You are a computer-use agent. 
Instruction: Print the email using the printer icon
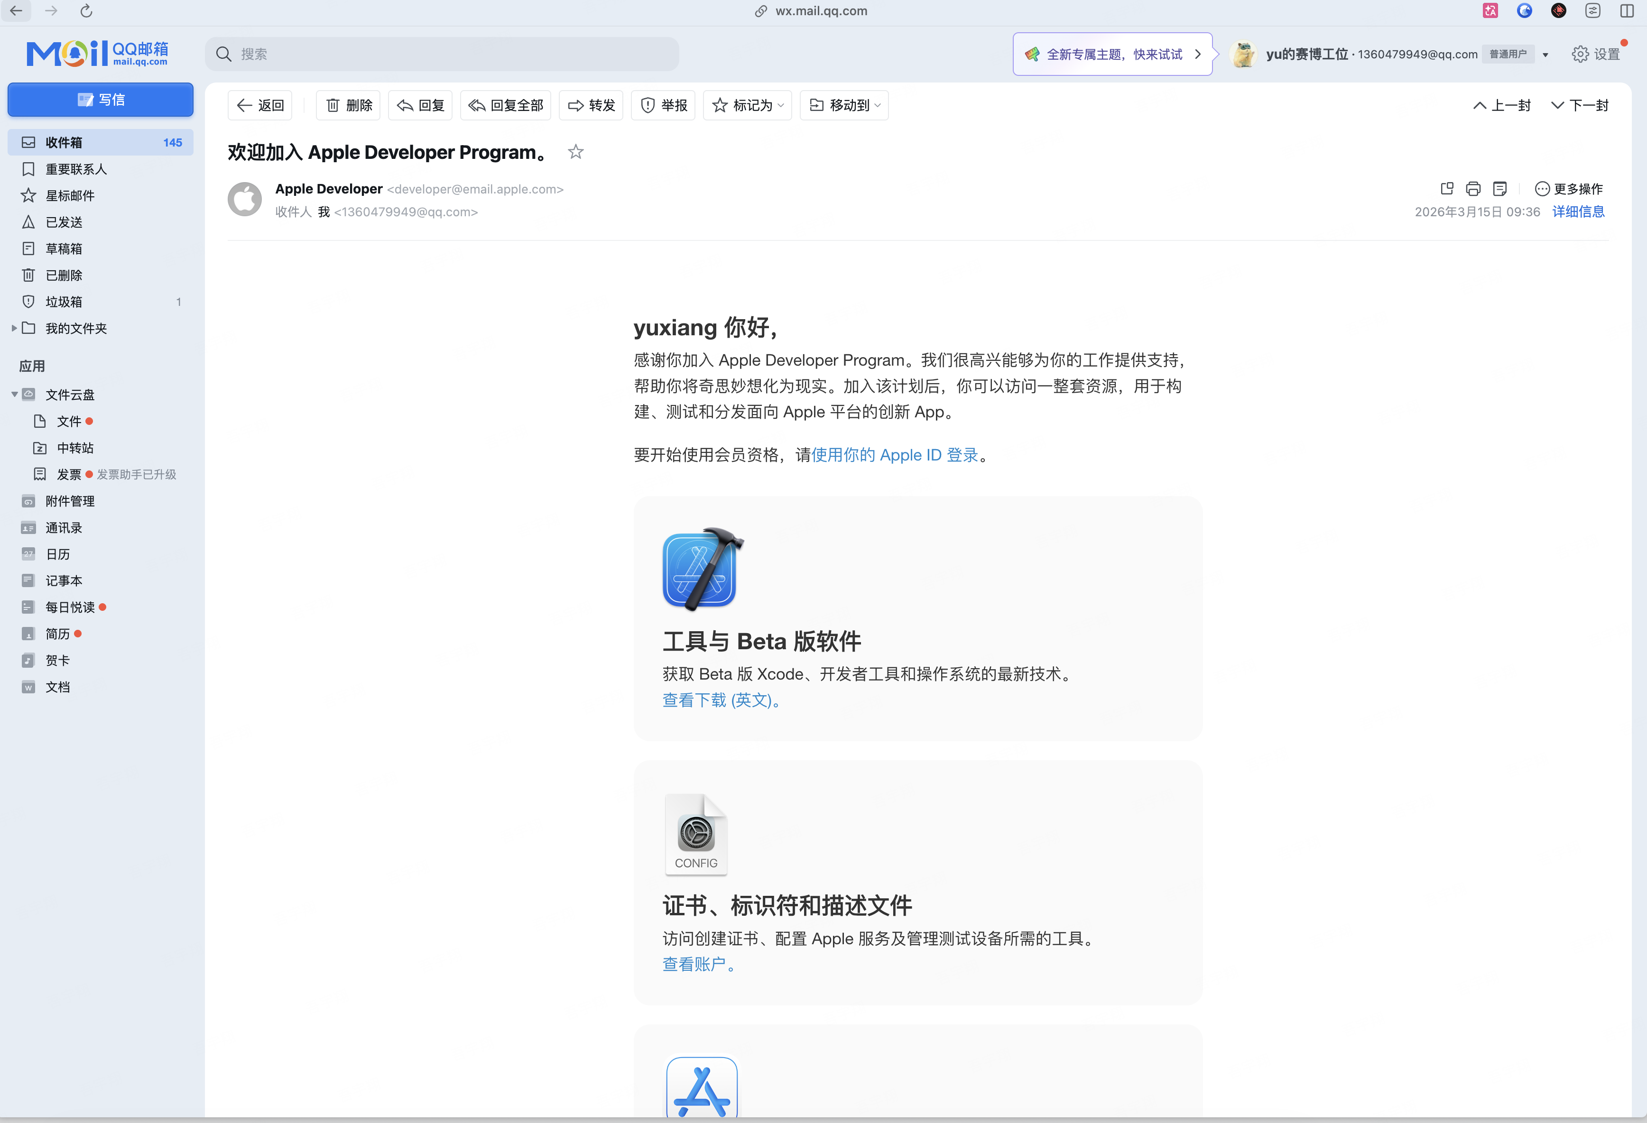tap(1473, 188)
